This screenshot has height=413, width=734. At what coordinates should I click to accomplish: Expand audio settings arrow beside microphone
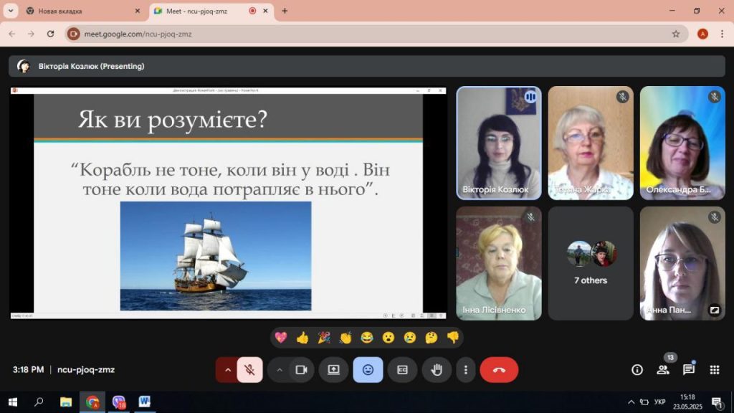coord(228,370)
